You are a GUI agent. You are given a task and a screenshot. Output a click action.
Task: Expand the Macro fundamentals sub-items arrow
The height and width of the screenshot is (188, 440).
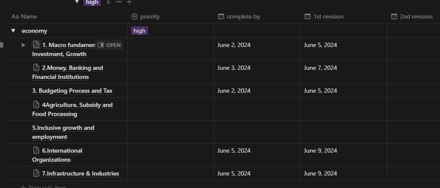23,45
